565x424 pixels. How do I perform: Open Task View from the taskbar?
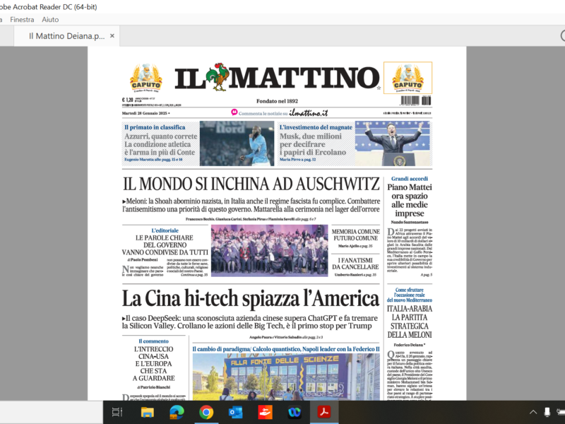pos(117,412)
